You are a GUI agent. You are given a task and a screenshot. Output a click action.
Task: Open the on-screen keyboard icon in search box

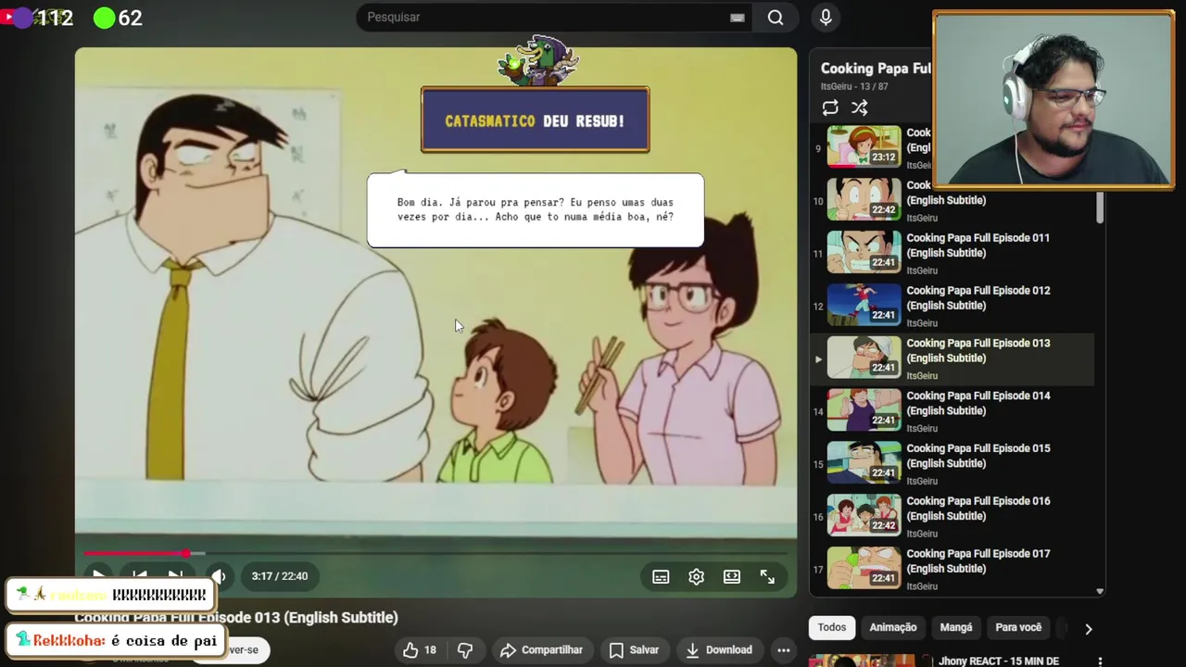(x=738, y=17)
